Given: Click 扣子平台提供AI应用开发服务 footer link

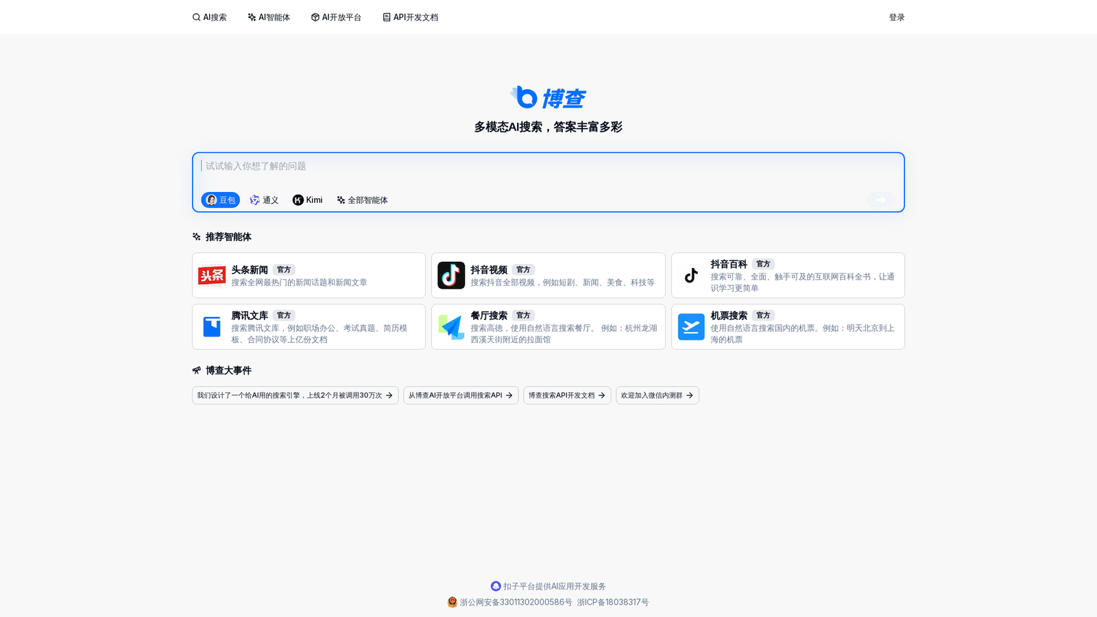Looking at the screenshot, I should pos(555,586).
